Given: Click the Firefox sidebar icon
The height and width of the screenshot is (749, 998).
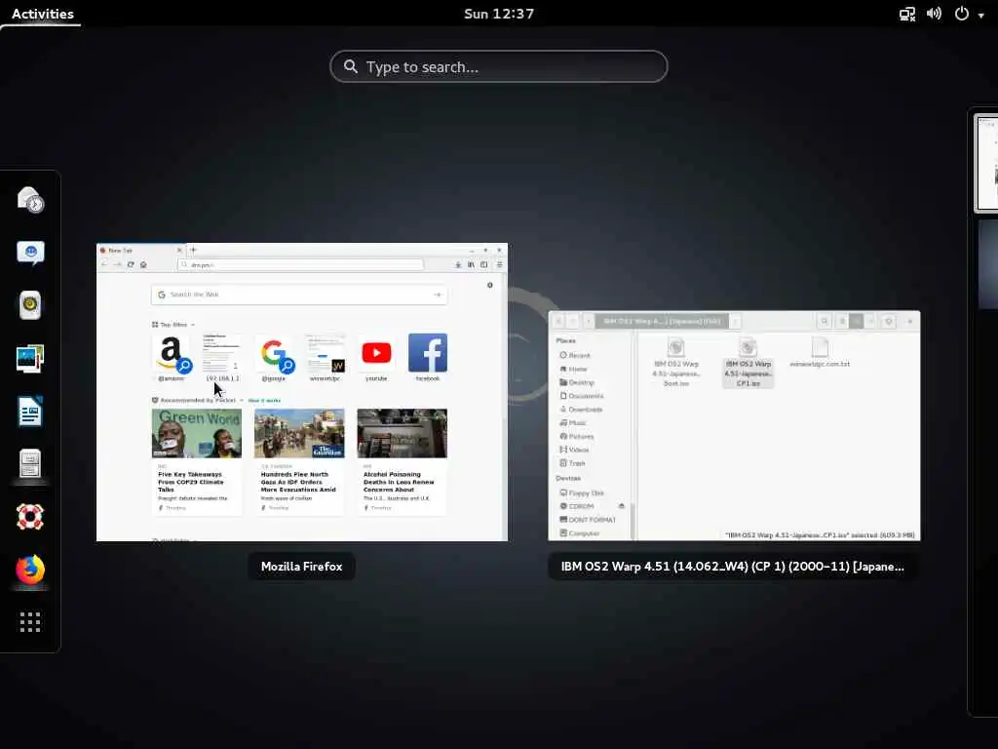Looking at the screenshot, I should click(484, 264).
